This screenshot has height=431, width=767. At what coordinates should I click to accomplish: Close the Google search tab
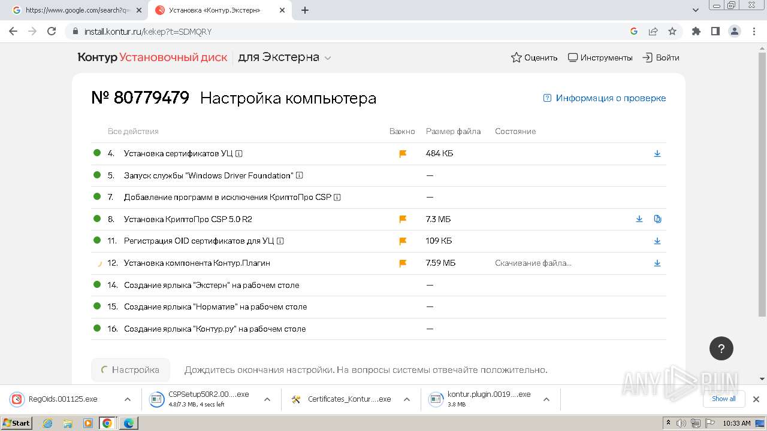(139, 10)
